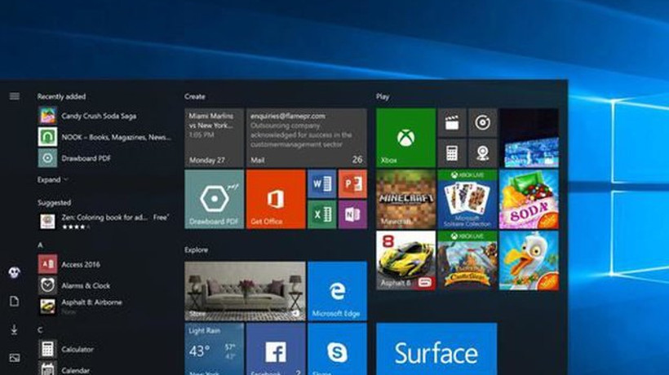The width and height of the screenshot is (669, 375).
Task: Select the letter C group header
Action: tap(40, 330)
